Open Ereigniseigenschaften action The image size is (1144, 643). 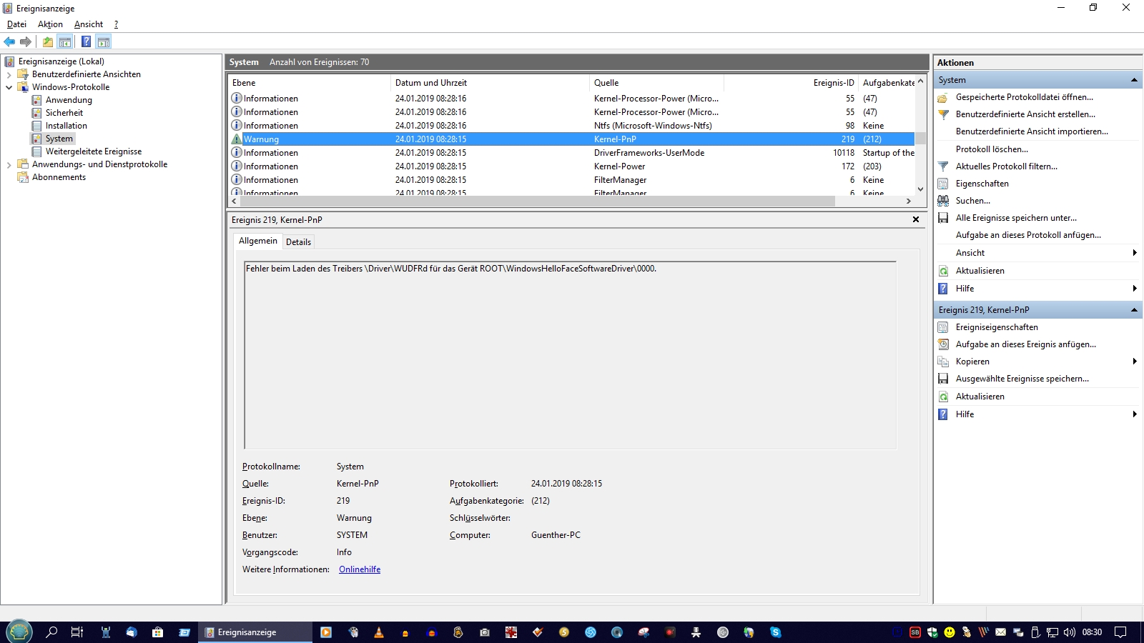point(997,327)
